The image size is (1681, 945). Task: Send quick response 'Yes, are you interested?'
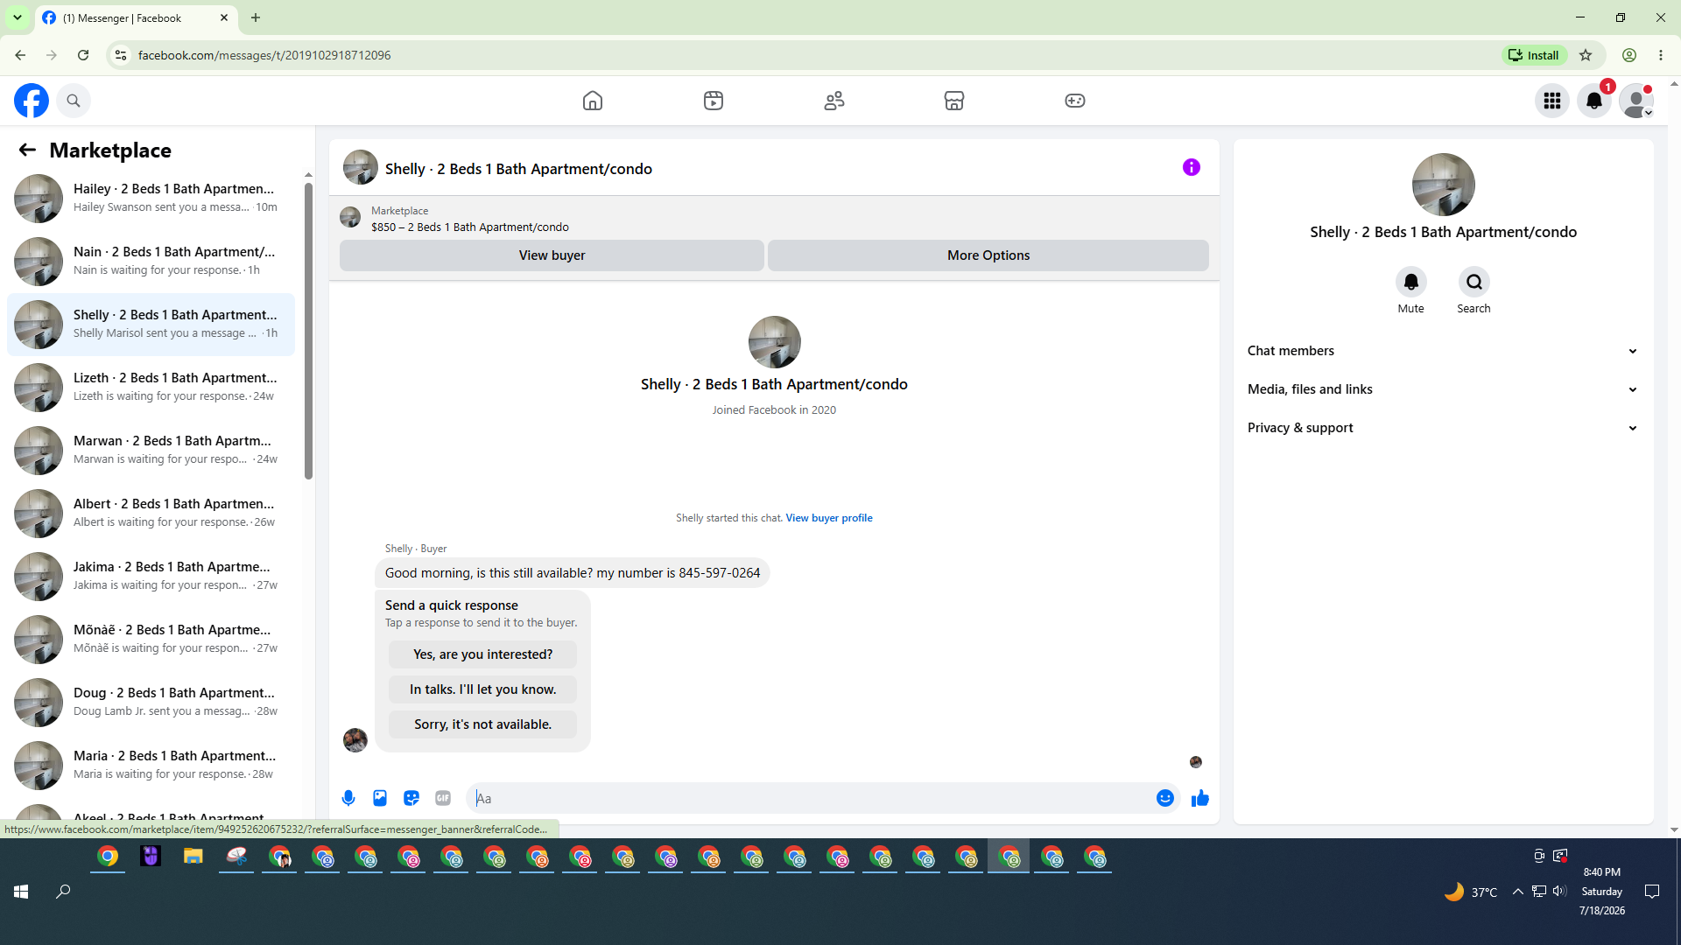pyautogui.click(x=483, y=654)
